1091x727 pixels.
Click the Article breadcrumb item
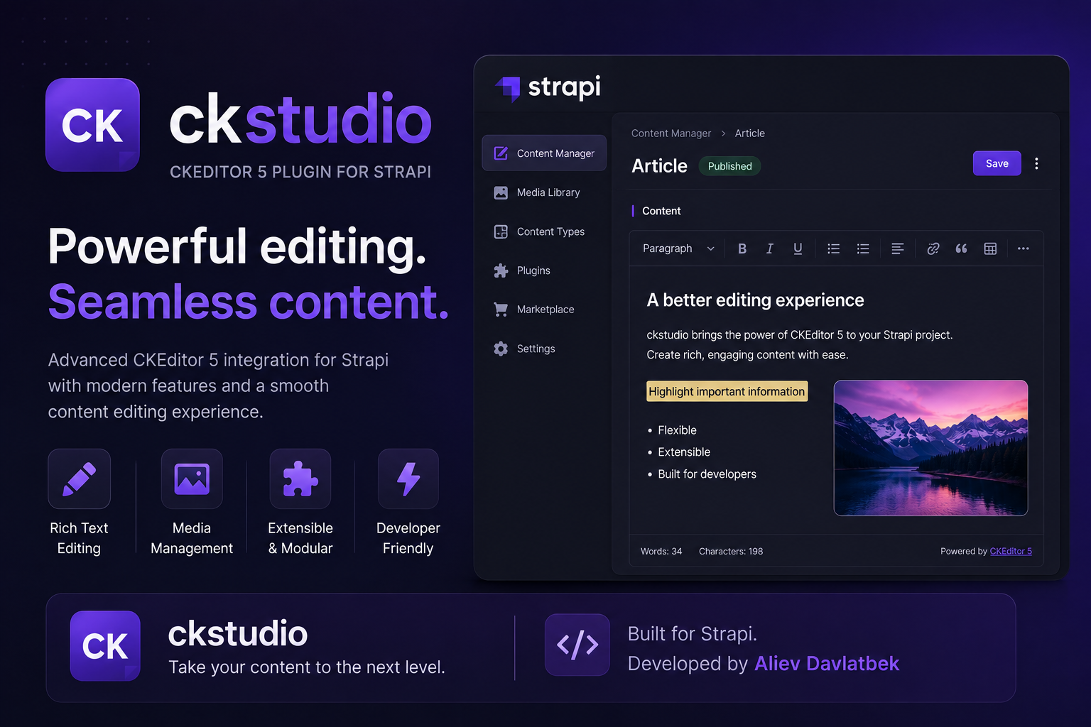(750, 133)
